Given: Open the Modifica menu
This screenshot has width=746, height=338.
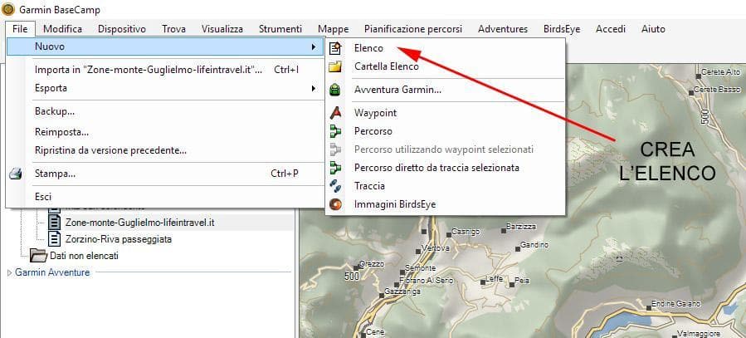Looking at the screenshot, I should coord(63,29).
